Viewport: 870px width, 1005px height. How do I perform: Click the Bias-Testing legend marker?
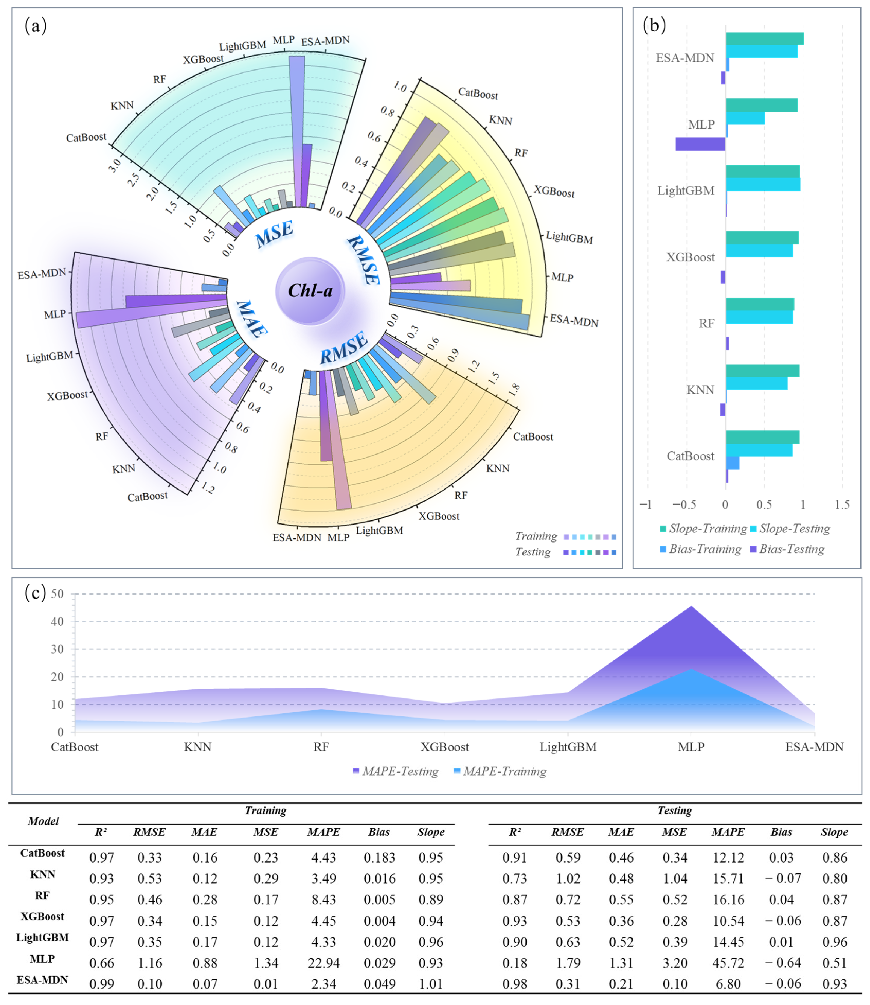pyautogui.click(x=753, y=549)
